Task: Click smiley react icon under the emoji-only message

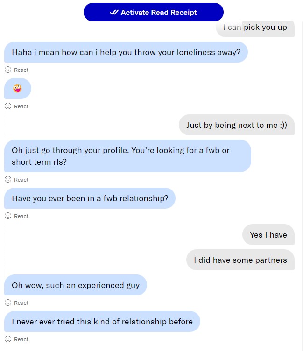Action: point(8,106)
